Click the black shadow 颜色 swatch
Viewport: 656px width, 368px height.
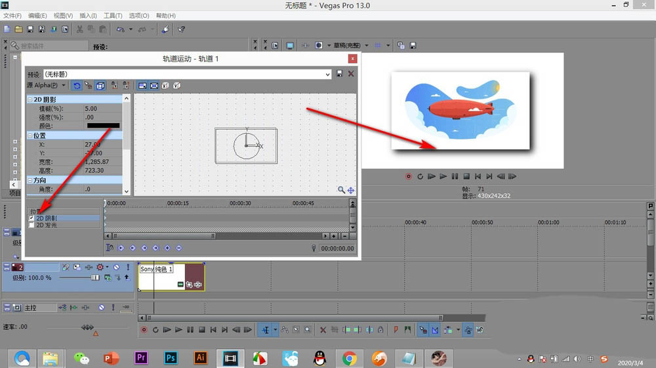(x=102, y=125)
